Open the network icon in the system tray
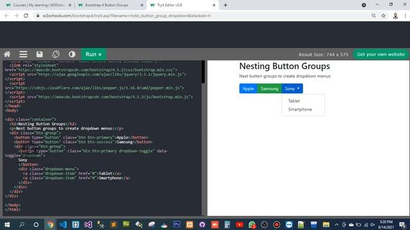 tap(366, 225)
